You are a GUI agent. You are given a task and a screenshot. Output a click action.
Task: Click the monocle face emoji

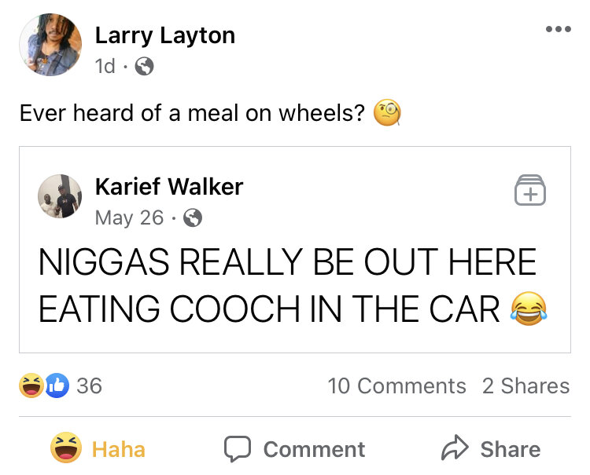387,114
